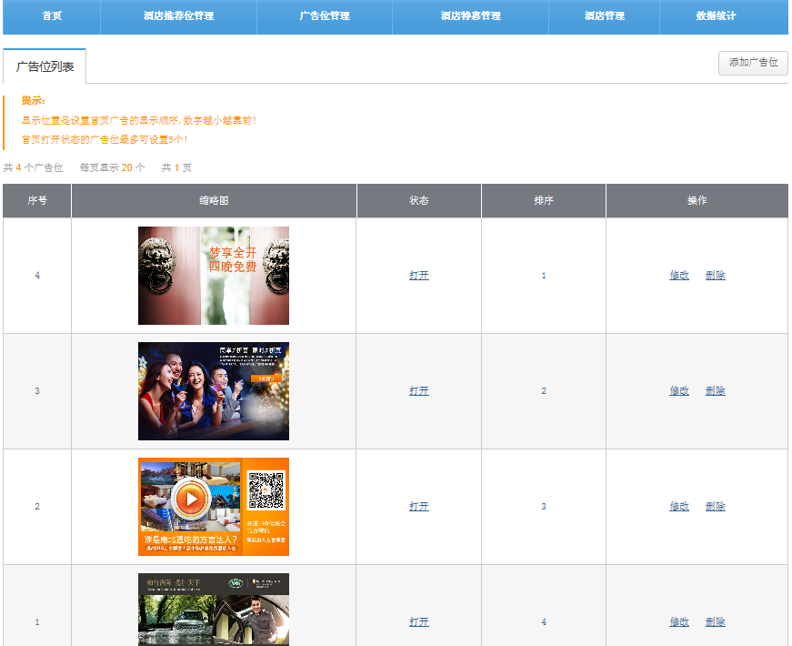Switch to the 广告位列表 tab
This screenshot has width=792, height=646.
(45, 66)
